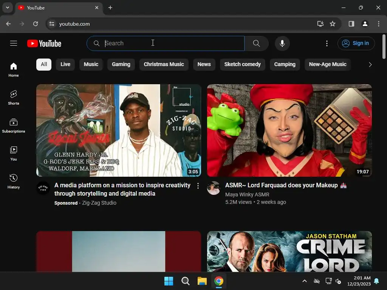The image size is (387, 290).
Task: Sign in to YouTube
Action: 356,43
